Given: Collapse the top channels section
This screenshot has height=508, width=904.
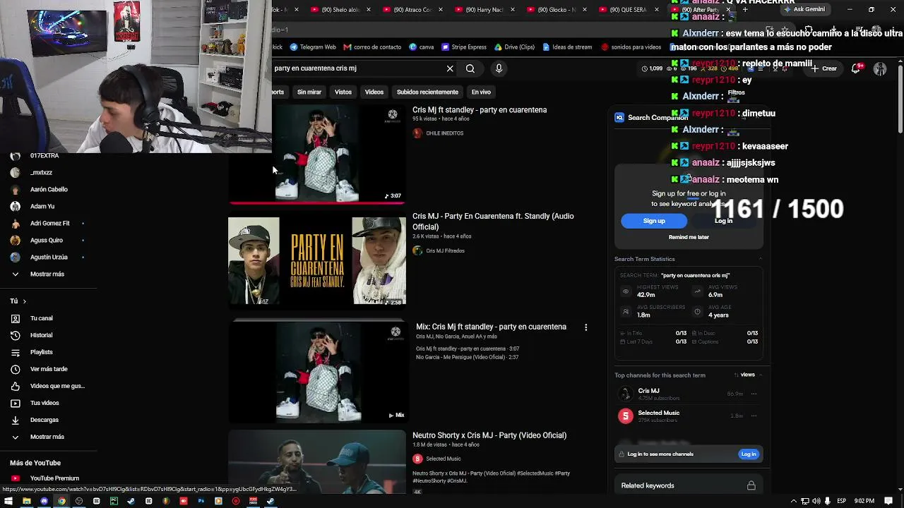Looking at the screenshot, I should tap(761, 375).
